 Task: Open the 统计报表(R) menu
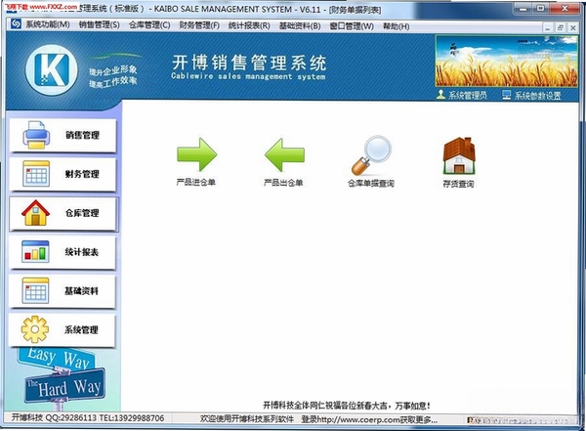249,25
